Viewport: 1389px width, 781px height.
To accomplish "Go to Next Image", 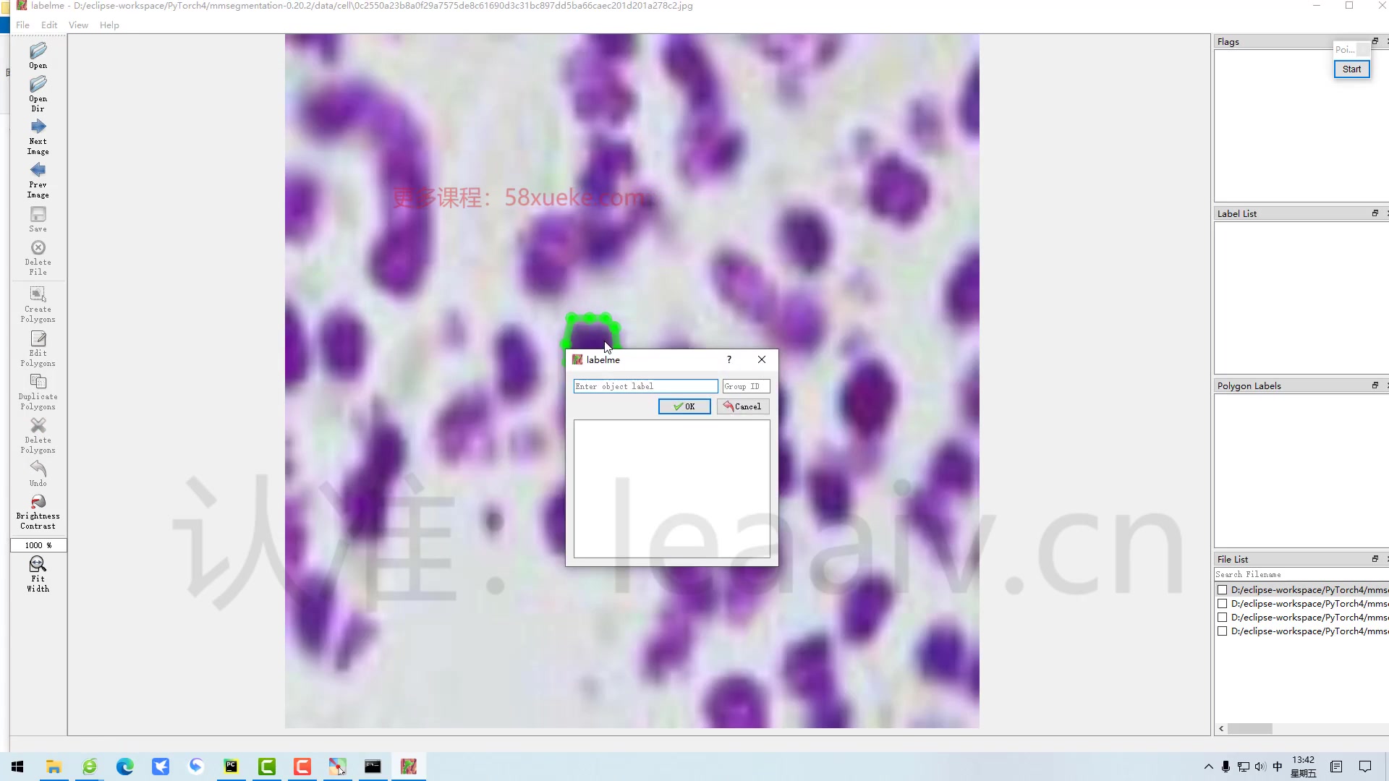I will (x=38, y=136).
